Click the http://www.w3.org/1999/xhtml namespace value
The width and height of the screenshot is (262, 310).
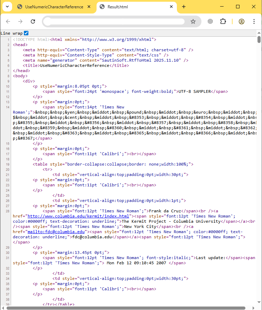pos(117,39)
